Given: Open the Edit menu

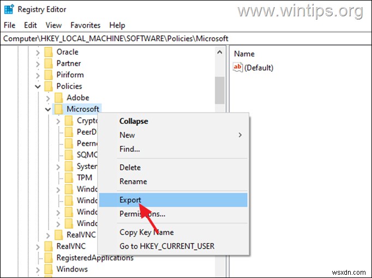Looking at the screenshot, I should coord(31,25).
